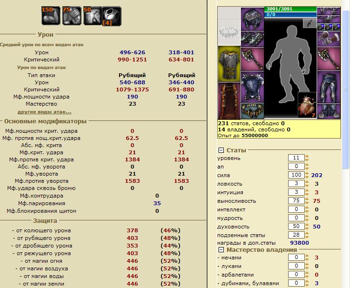Focus the подземные статы input field

[296, 235]
